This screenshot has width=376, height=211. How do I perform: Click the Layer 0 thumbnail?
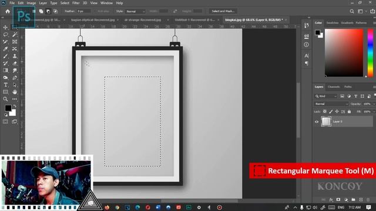click(x=326, y=121)
